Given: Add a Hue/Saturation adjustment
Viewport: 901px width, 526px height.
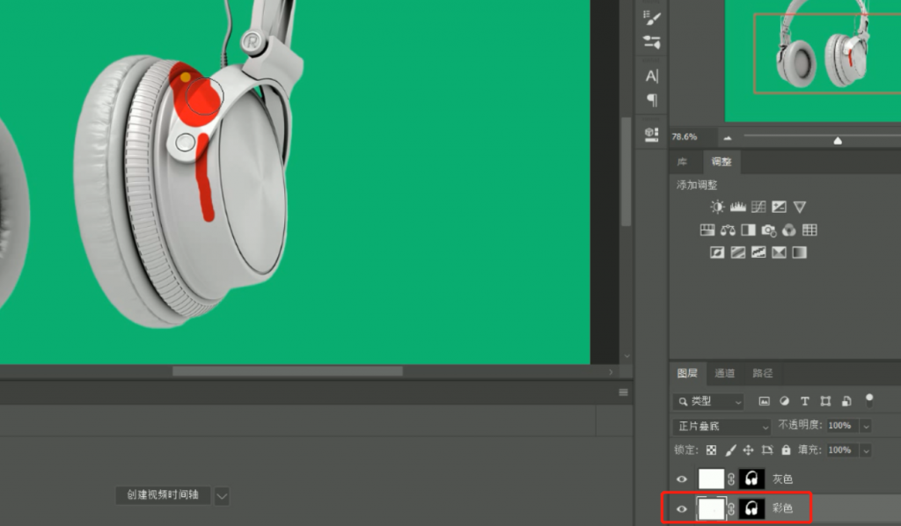Looking at the screenshot, I should click(707, 230).
